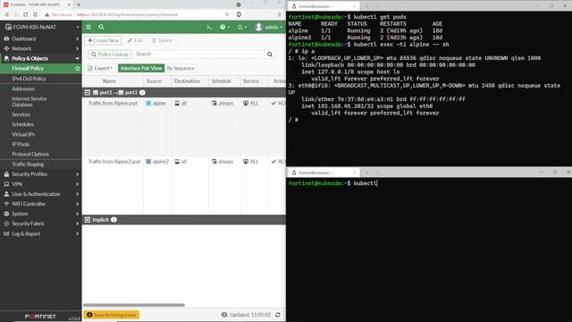Open a new browser tab
This screenshot has height=322, width=572.
79,4
